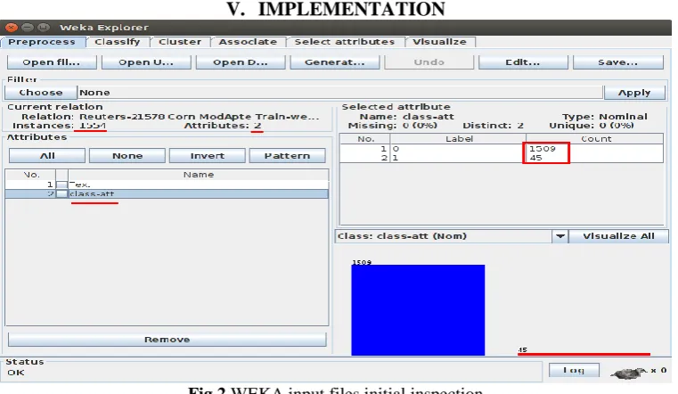Click the Visualize All button
The width and height of the screenshot is (678, 394).
(618, 236)
